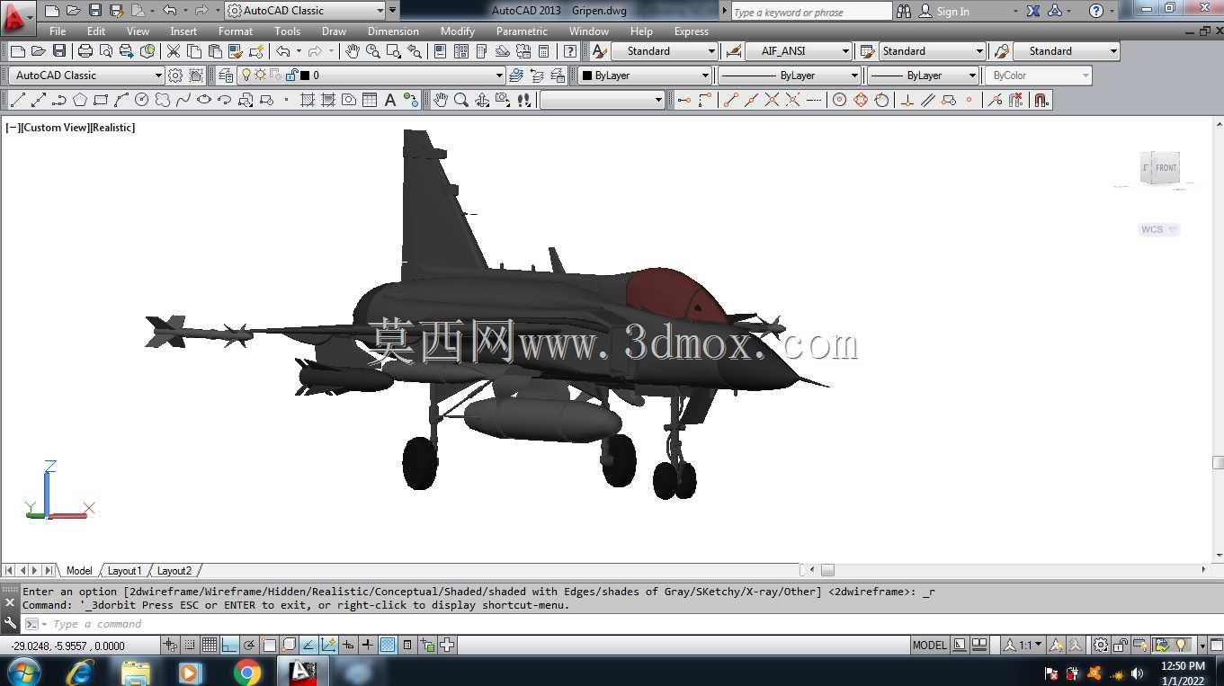Click the FRONT face of ViewCube
Viewport: 1224px width, 686px height.
(1165, 168)
